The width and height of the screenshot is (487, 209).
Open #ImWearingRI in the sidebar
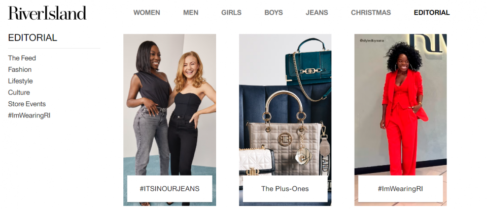point(29,115)
